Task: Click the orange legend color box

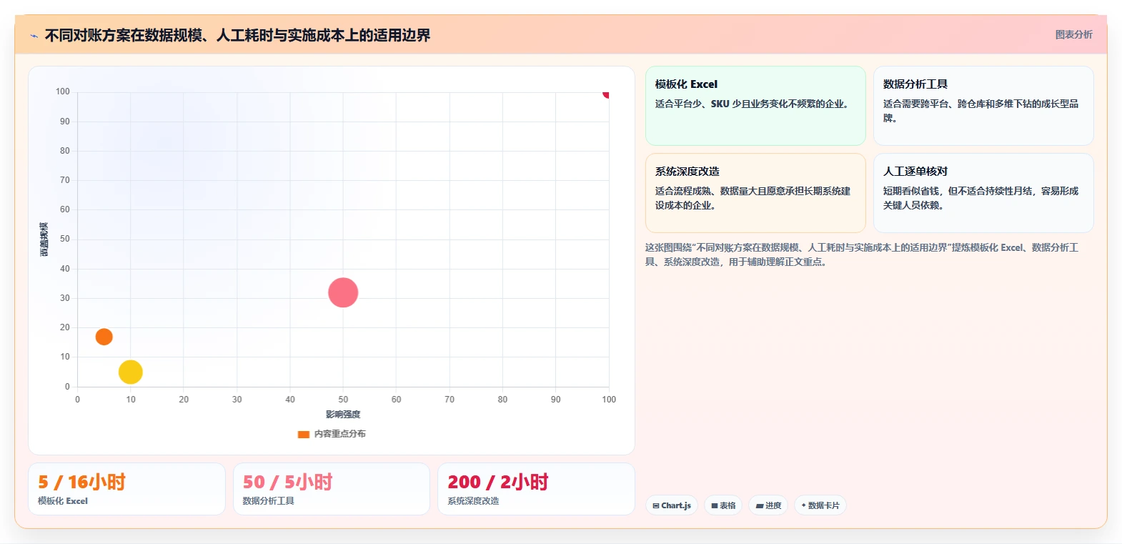Action: point(304,434)
